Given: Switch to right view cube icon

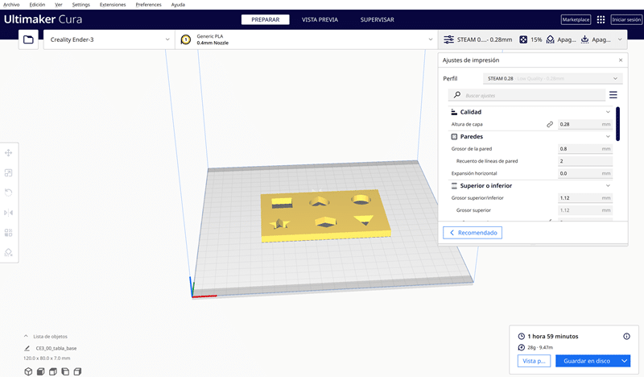Looking at the screenshot, I should point(77,371).
